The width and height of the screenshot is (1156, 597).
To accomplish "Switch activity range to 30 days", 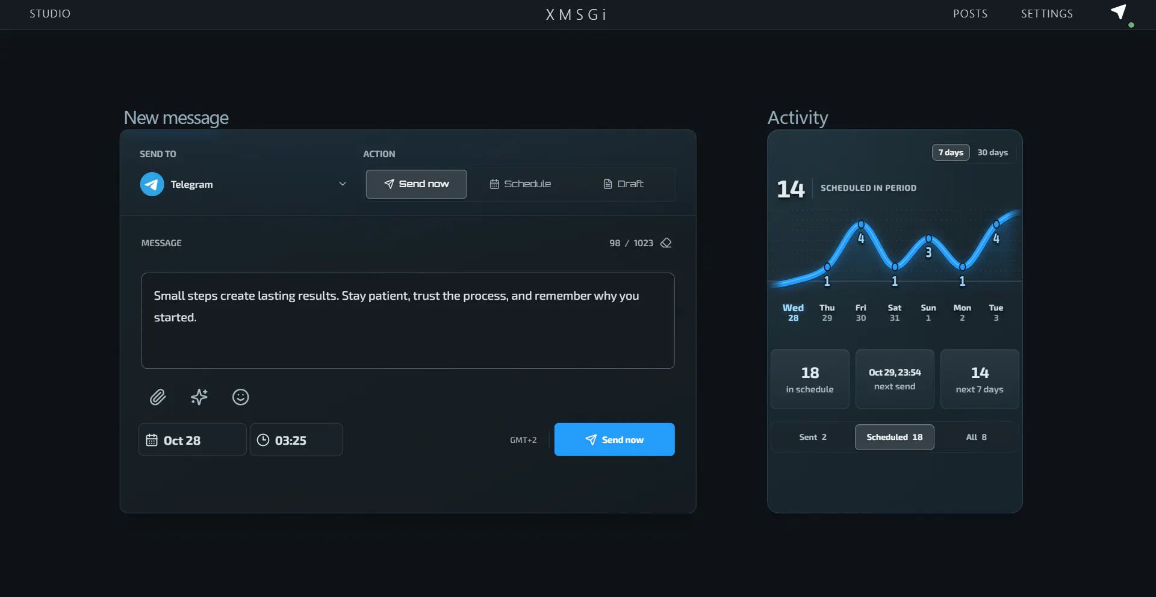I will coord(992,152).
